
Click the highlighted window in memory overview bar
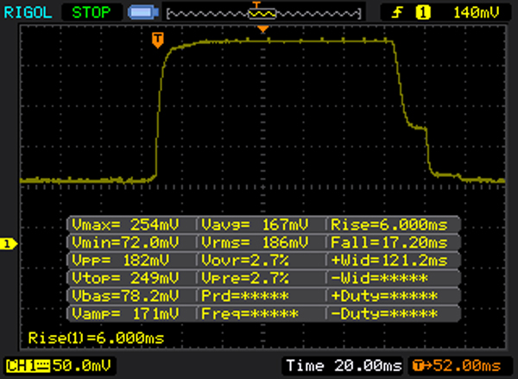coord(262,14)
